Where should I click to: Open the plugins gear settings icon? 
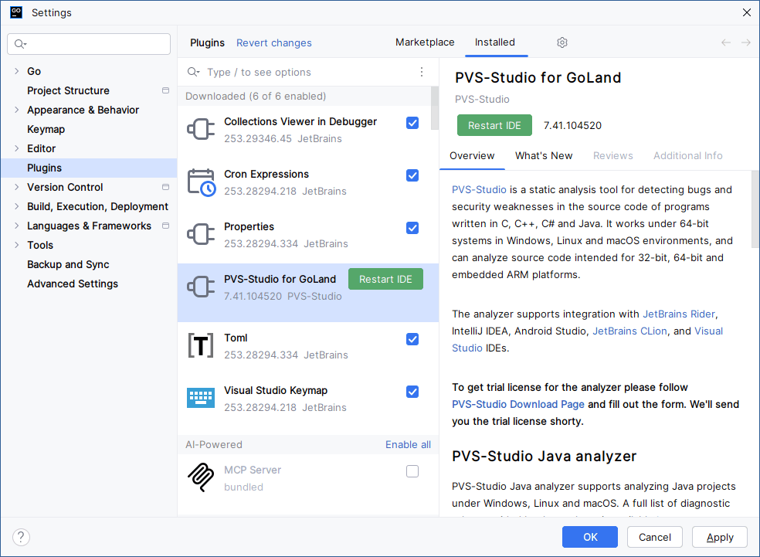[x=562, y=42]
